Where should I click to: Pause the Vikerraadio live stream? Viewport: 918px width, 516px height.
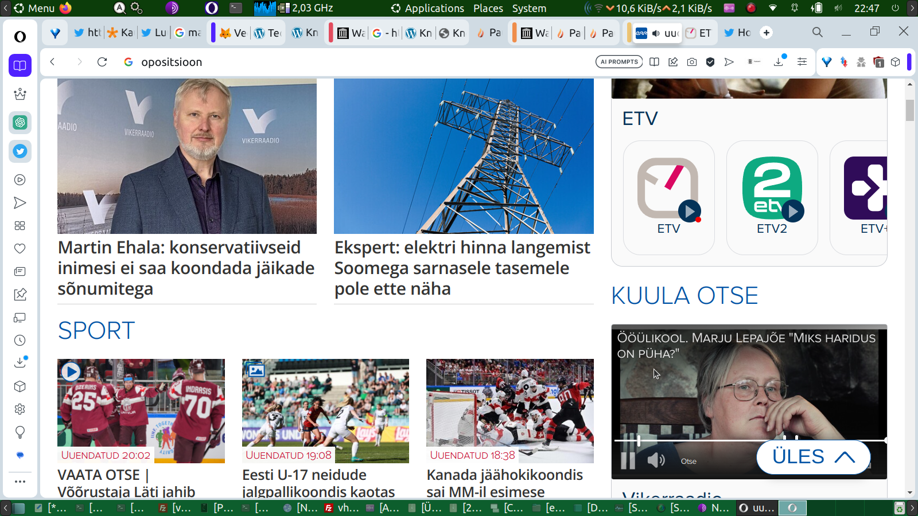(628, 461)
